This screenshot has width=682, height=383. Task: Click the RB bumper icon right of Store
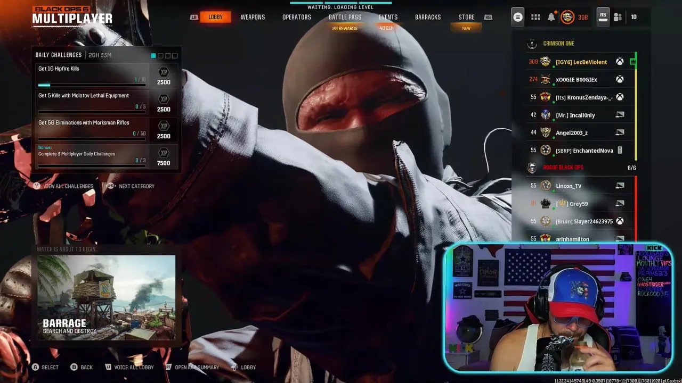(x=488, y=17)
